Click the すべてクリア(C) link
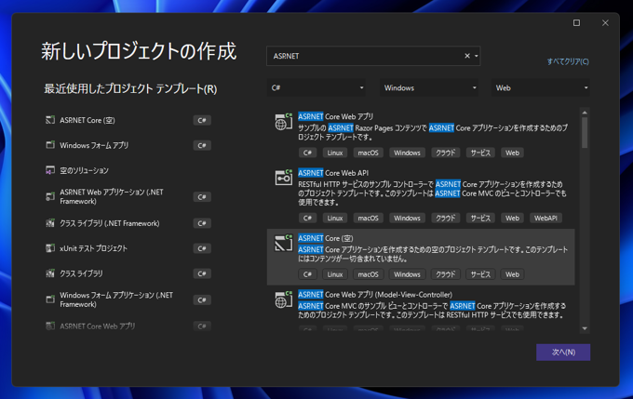 tap(568, 61)
